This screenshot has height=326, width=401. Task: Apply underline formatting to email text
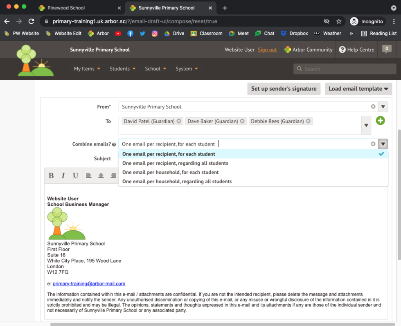[x=75, y=175]
